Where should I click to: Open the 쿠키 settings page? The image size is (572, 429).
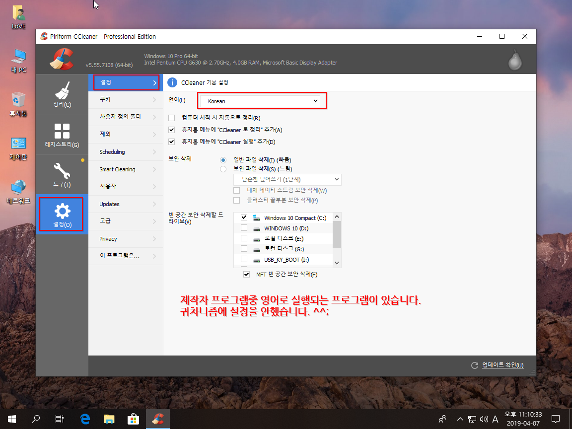(126, 100)
